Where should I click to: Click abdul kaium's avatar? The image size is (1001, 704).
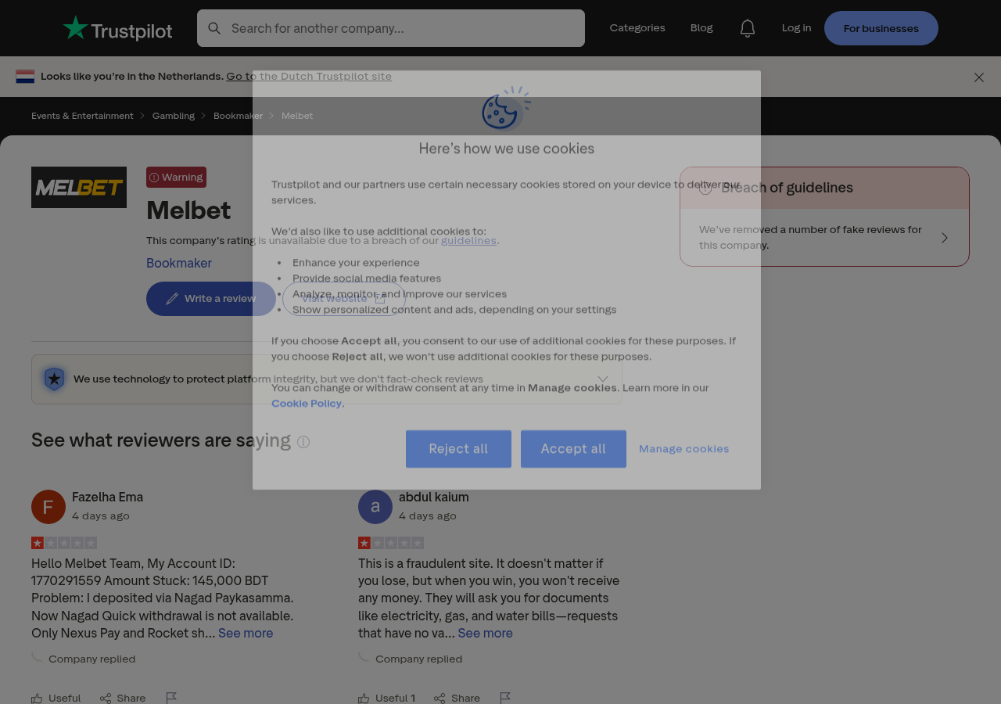pos(375,507)
